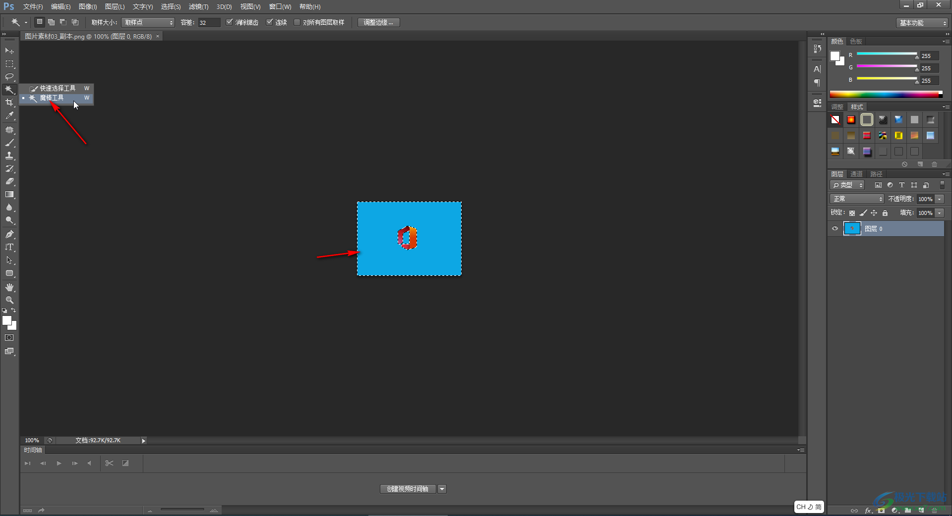Select the Eraser tool
The image size is (952, 516).
click(x=9, y=181)
